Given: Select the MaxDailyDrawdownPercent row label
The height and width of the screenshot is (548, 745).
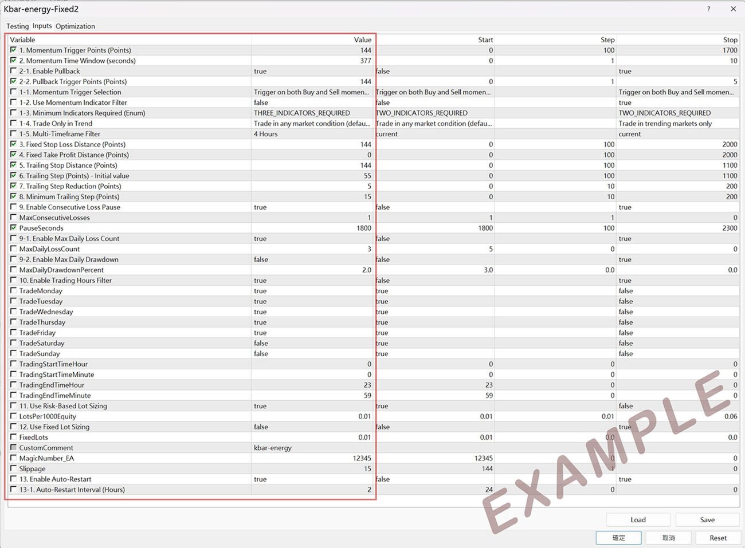Looking at the screenshot, I should (61, 270).
